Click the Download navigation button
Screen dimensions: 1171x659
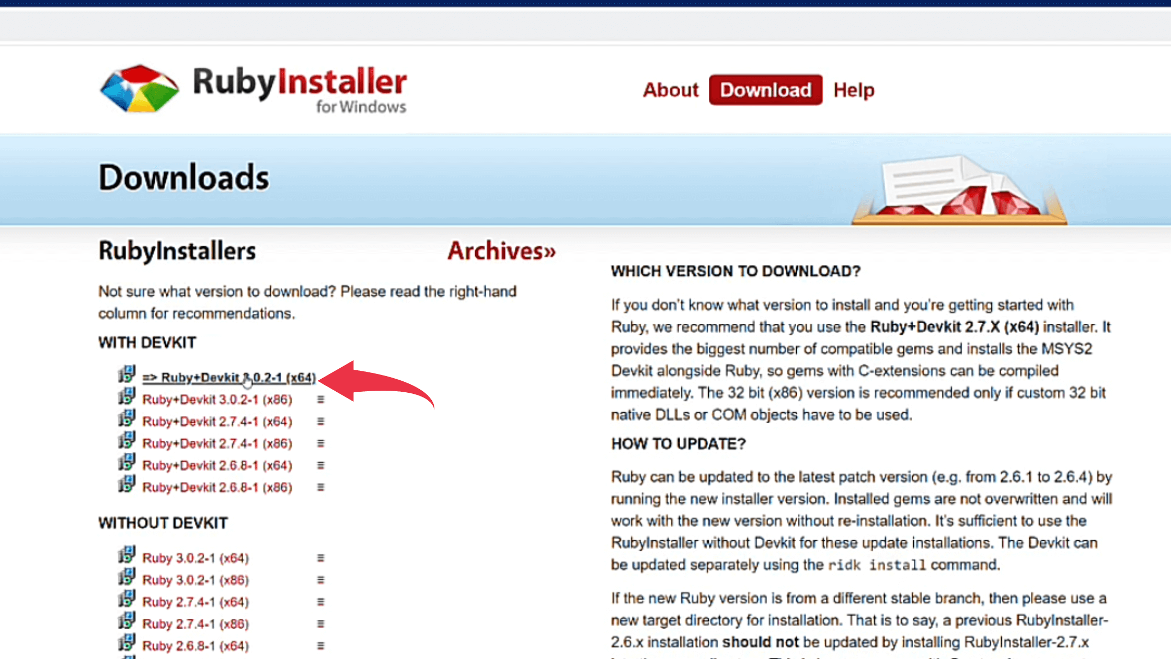pyautogui.click(x=764, y=89)
